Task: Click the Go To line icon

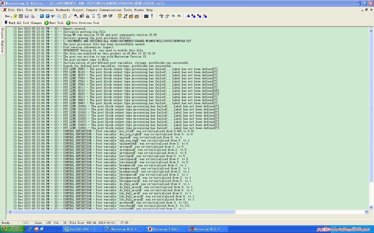Action: [x=88, y=16]
